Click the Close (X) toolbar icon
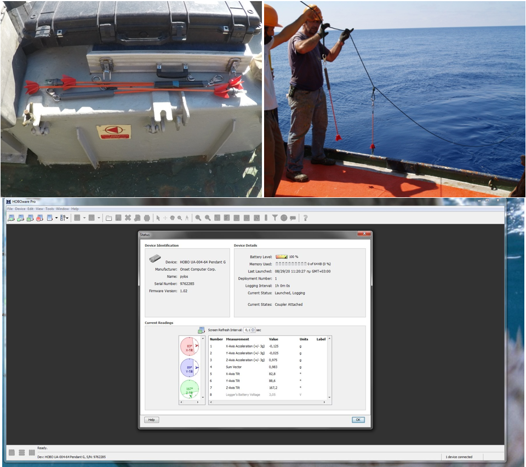 [x=128, y=218]
